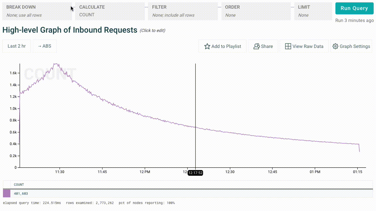Click the (Click to edit) hint
The image size is (376, 211).
[152, 30]
